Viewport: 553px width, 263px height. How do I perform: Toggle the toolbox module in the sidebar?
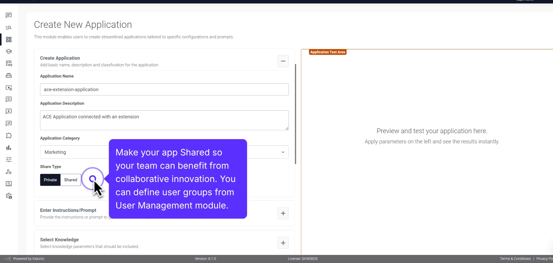point(9,76)
